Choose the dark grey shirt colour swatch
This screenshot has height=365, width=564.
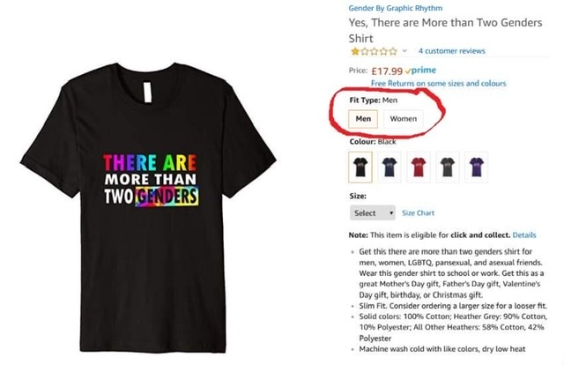coord(449,165)
